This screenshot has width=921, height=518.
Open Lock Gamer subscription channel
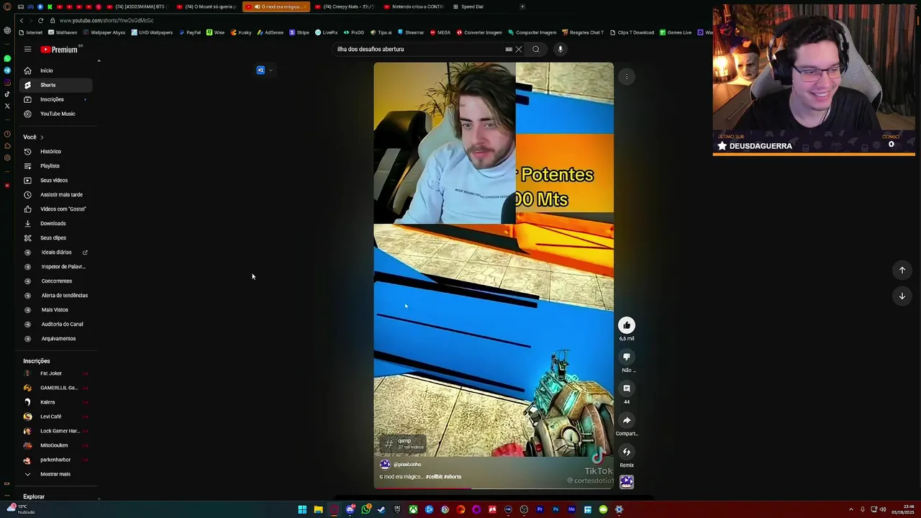[56, 431]
